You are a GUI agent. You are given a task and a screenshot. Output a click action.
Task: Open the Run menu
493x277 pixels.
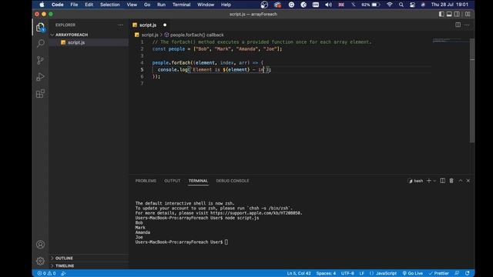(x=161, y=5)
